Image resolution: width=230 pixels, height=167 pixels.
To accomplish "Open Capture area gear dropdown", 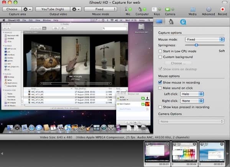I will pyautogui.click(x=27, y=9).
